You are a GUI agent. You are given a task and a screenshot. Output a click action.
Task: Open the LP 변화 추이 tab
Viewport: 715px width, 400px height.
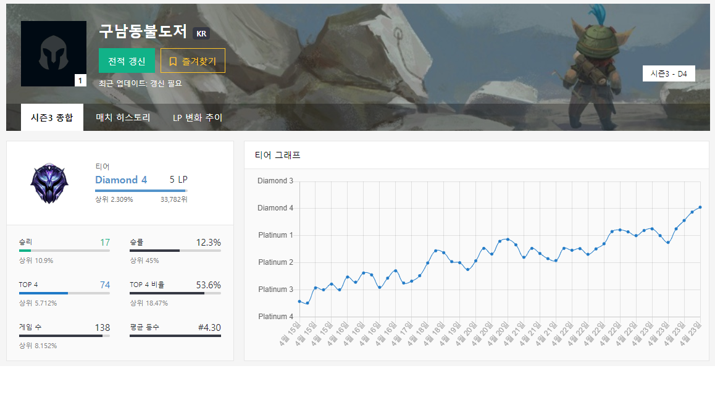coord(197,117)
